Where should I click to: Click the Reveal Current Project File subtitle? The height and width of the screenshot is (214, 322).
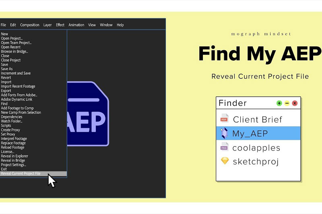(x=260, y=76)
